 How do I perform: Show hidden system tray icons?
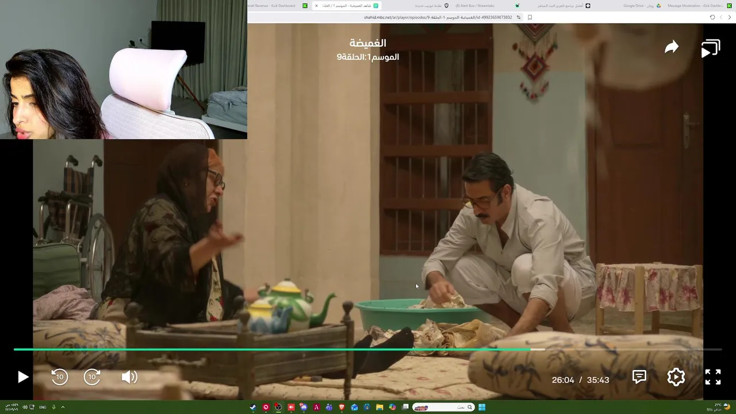(63, 407)
